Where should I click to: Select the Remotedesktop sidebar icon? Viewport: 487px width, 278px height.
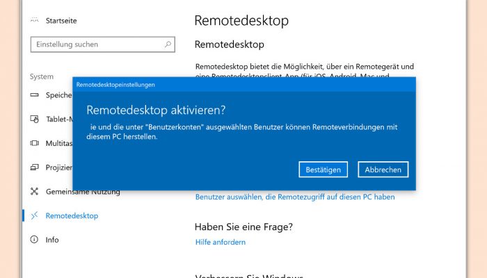point(35,215)
